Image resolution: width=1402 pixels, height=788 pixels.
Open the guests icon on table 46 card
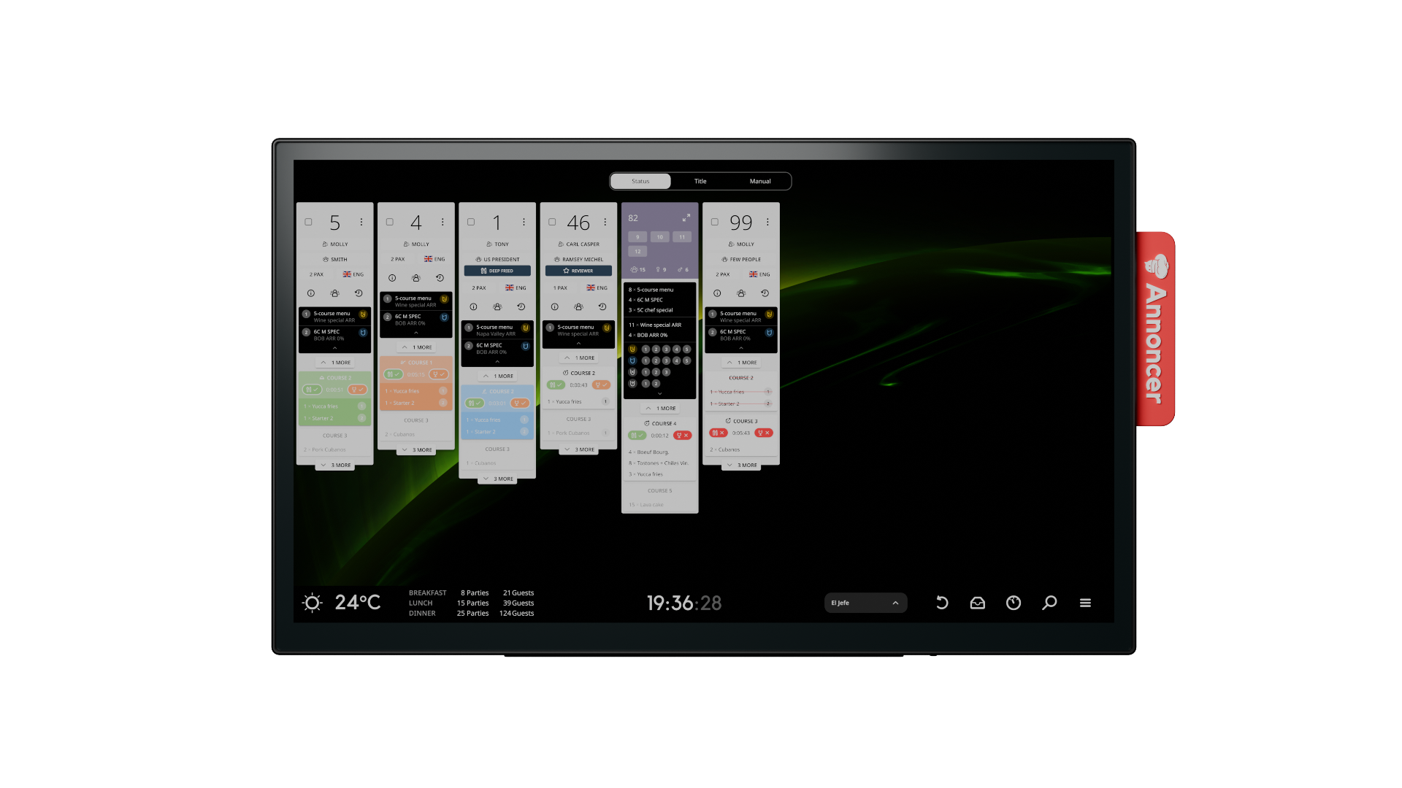tap(578, 307)
